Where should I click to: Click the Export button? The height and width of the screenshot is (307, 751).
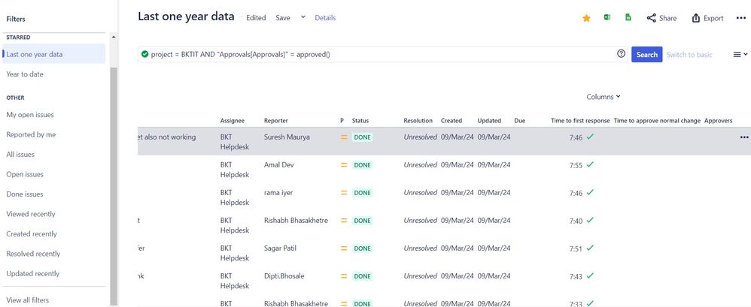707,18
